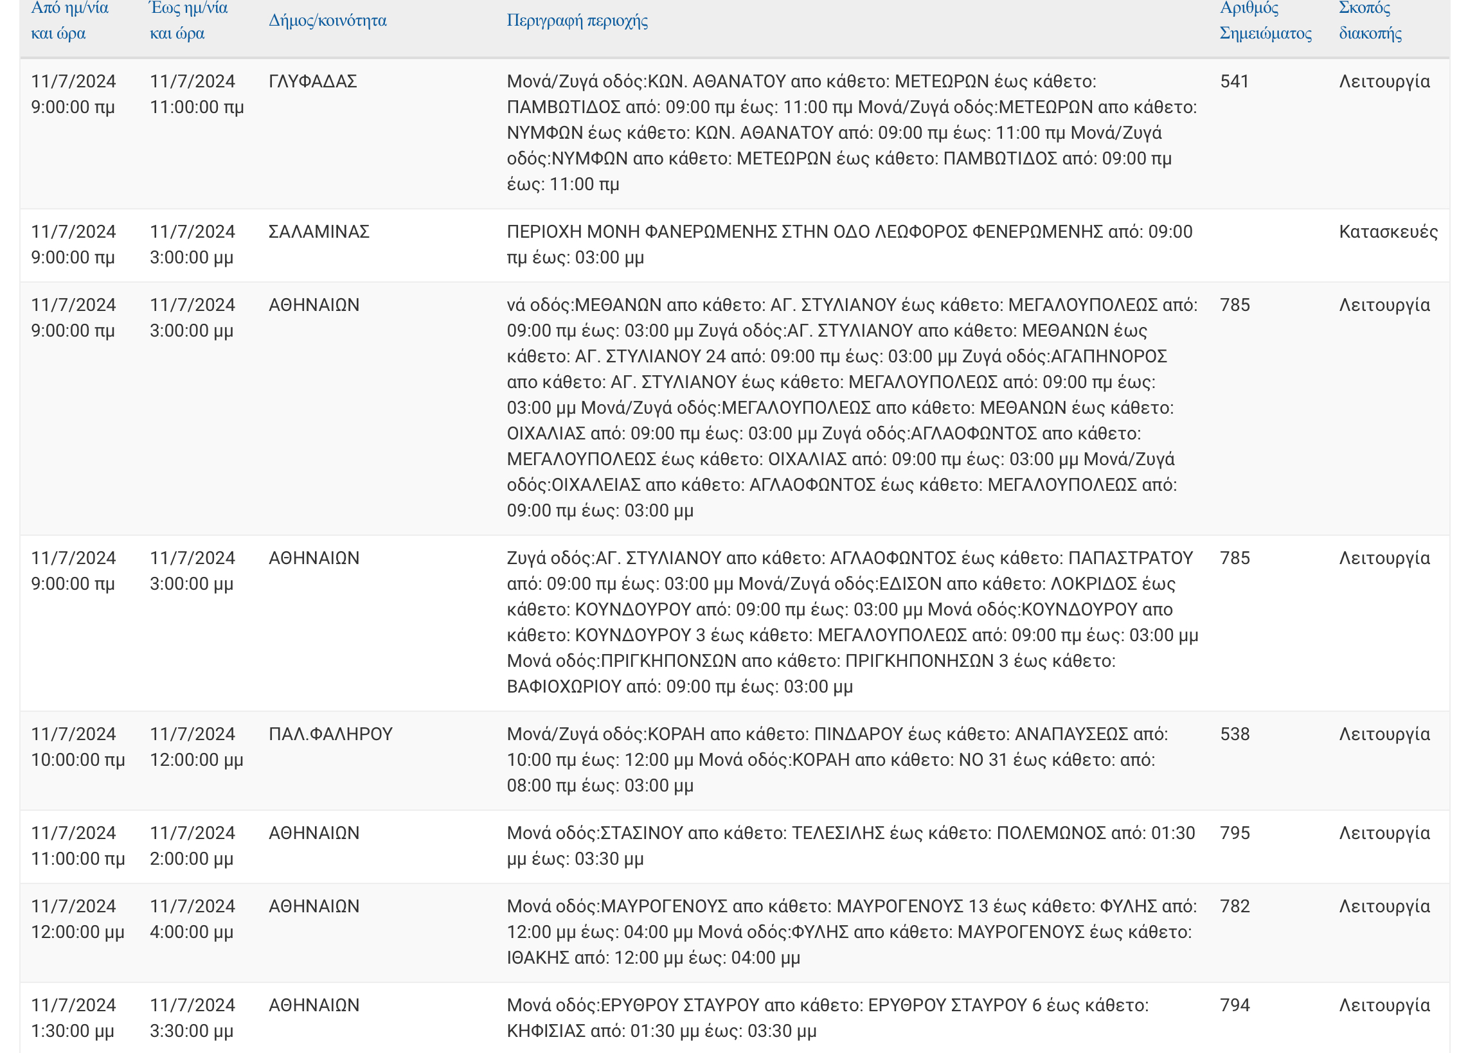Screen dimensions: 1468x1053
Task: Click note number 541
Action: coord(1234,82)
